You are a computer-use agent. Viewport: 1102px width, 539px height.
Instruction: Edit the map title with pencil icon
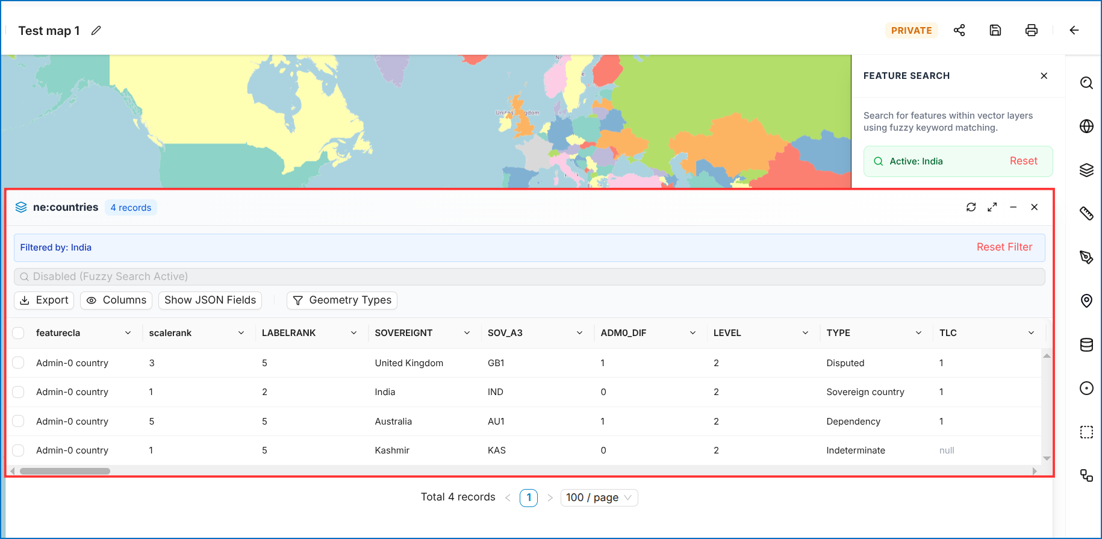(96, 31)
